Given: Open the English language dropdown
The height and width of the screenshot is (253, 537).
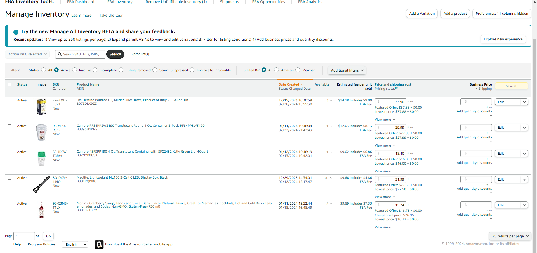Looking at the screenshot, I should pyautogui.click(x=75, y=244).
